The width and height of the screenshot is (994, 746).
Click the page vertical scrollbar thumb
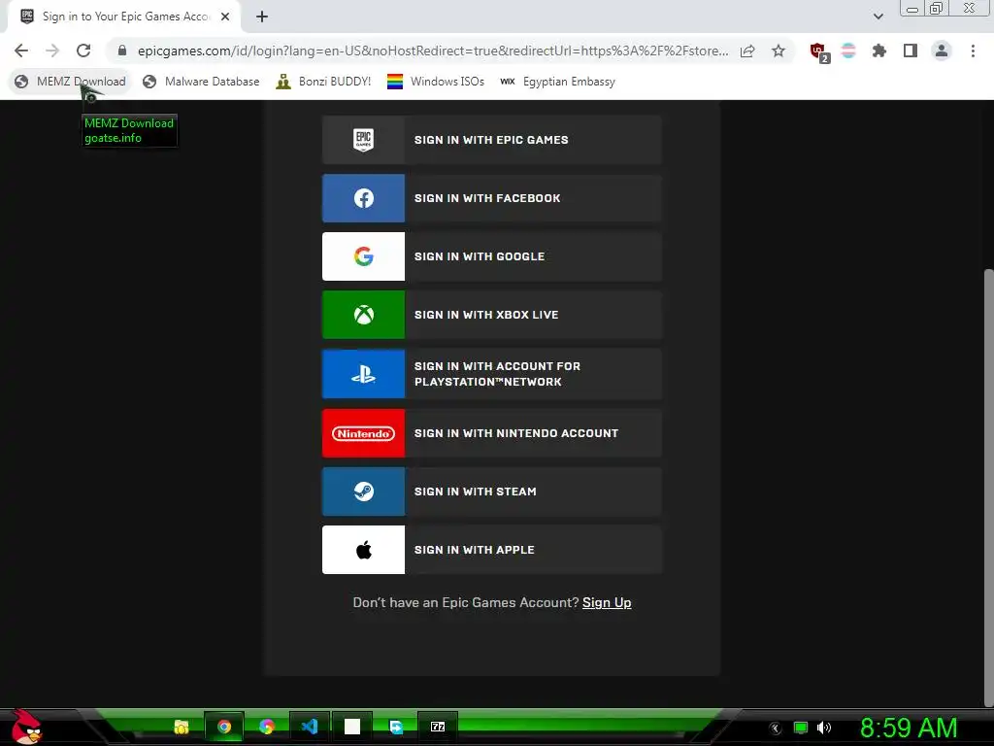click(x=988, y=488)
